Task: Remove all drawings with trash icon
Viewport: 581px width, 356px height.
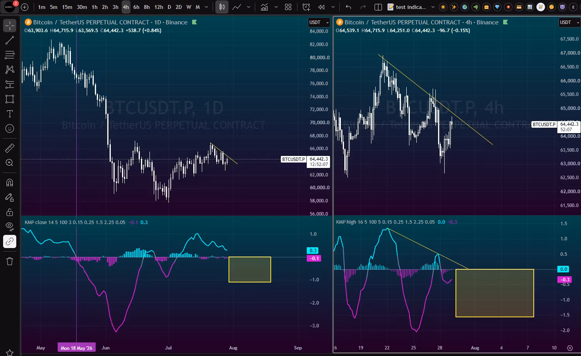Action: tap(10, 261)
